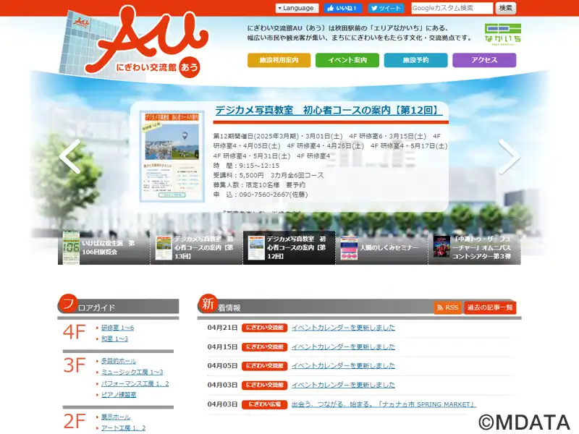Screen dimensions: 579x434
Task: Open 04月15日 イベントカレンダー update link
Action: tap(343, 346)
